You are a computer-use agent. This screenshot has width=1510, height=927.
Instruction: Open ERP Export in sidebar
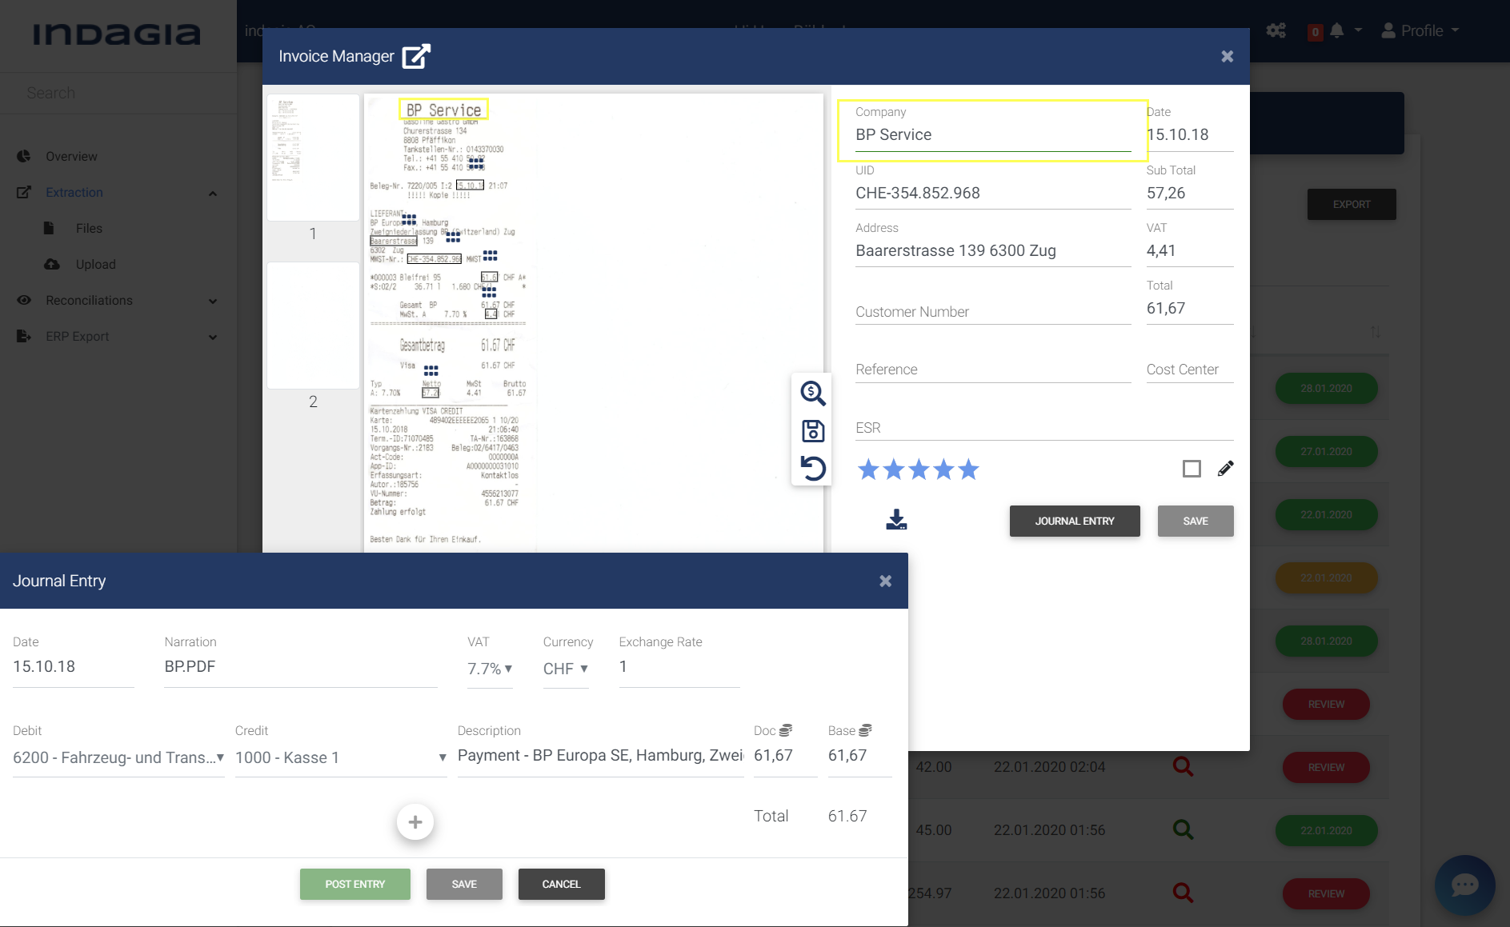point(77,336)
